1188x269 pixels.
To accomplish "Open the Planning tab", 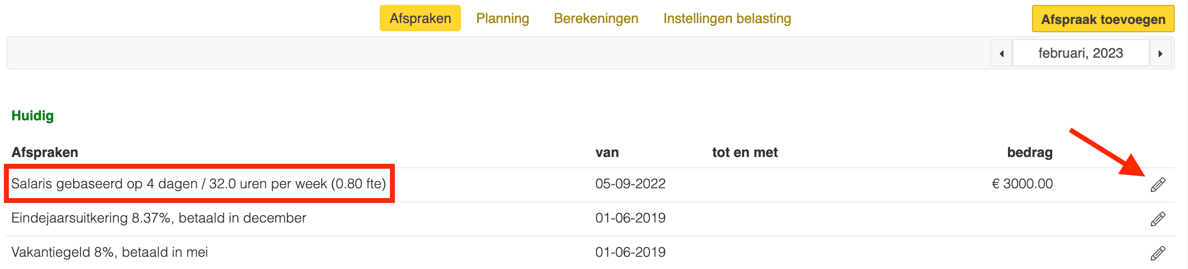I will coord(503,19).
